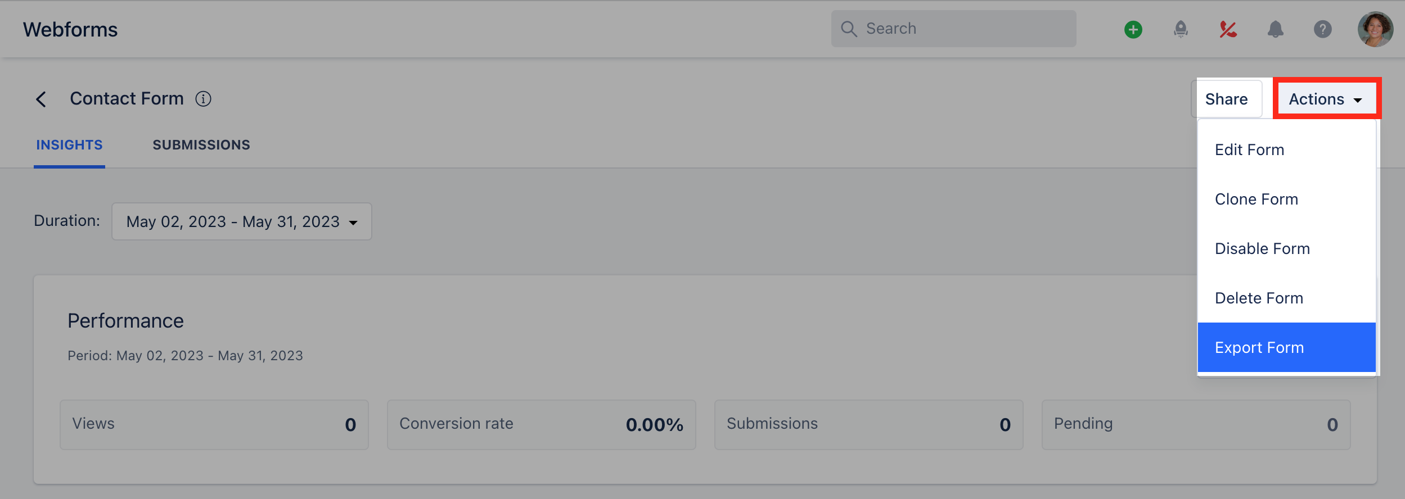Switch to the Submissions tab
The height and width of the screenshot is (499, 1405).
(201, 145)
